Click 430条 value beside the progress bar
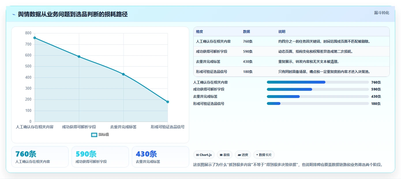Image resolution: width=401 pixels, height=179 pixels. point(376,97)
